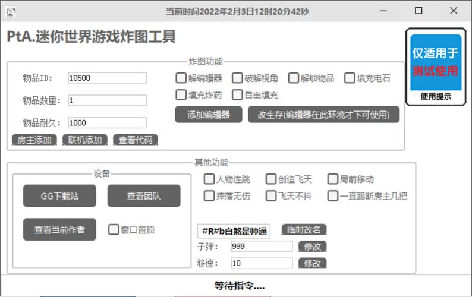Click the 改生存 button
Viewport: 472px width, 297px height.
point(323,115)
